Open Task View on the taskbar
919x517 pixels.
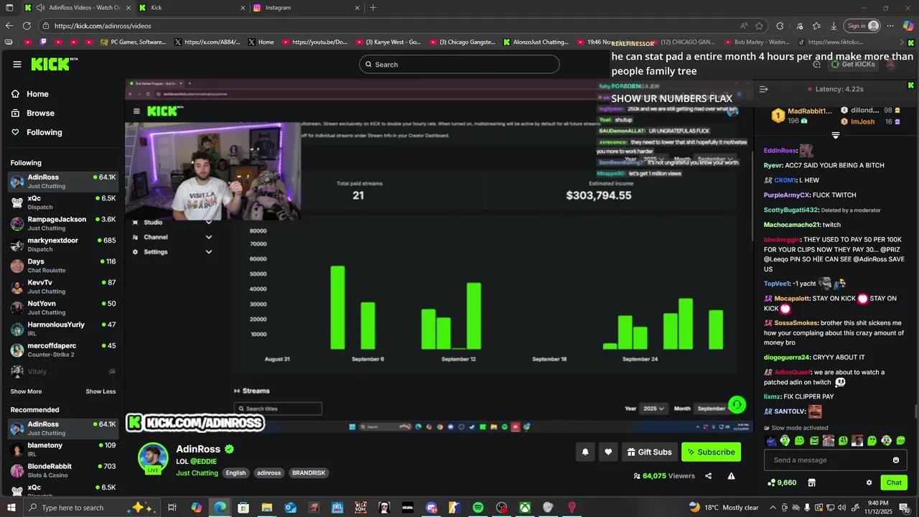coord(172,508)
